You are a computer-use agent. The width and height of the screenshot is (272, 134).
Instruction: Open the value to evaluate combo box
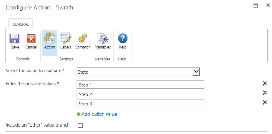138,72
